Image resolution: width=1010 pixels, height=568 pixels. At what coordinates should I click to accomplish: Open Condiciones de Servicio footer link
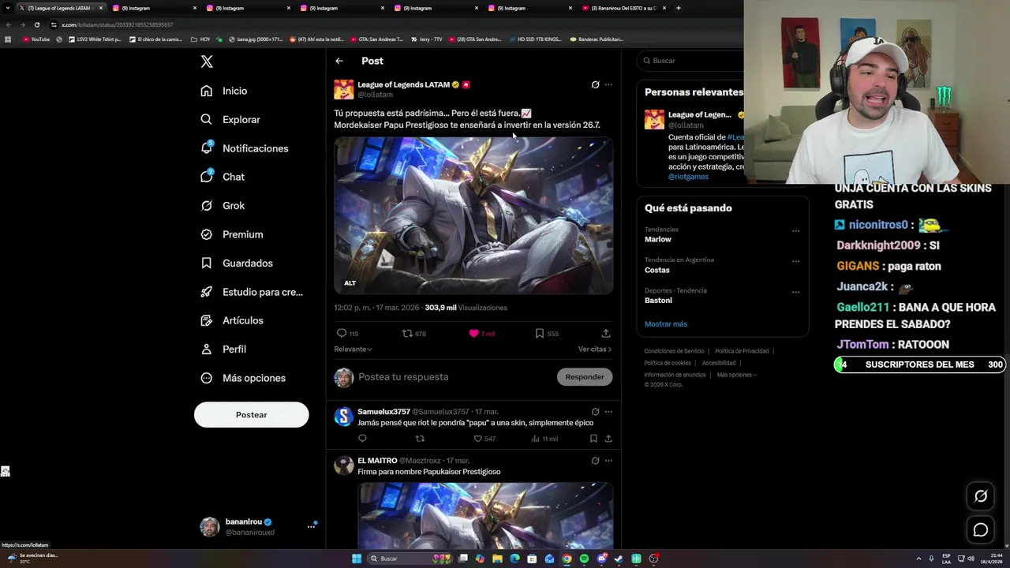pos(674,351)
